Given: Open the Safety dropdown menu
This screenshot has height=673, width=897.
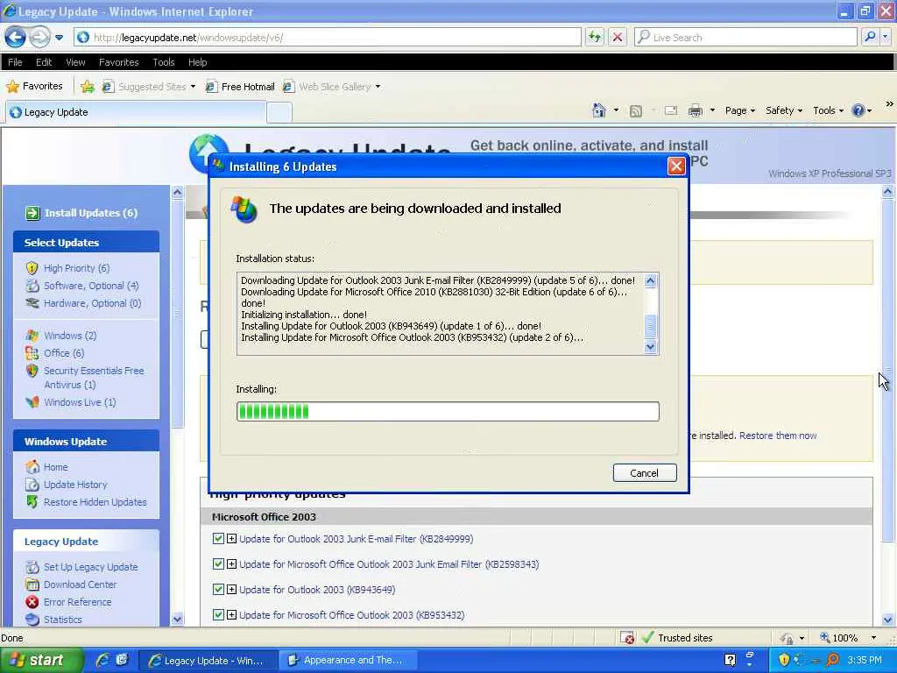Looking at the screenshot, I should pos(784,110).
